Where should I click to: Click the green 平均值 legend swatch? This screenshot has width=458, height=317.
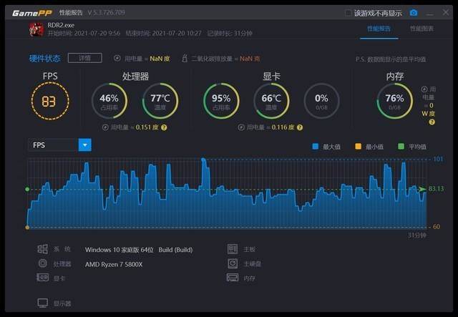(x=401, y=147)
